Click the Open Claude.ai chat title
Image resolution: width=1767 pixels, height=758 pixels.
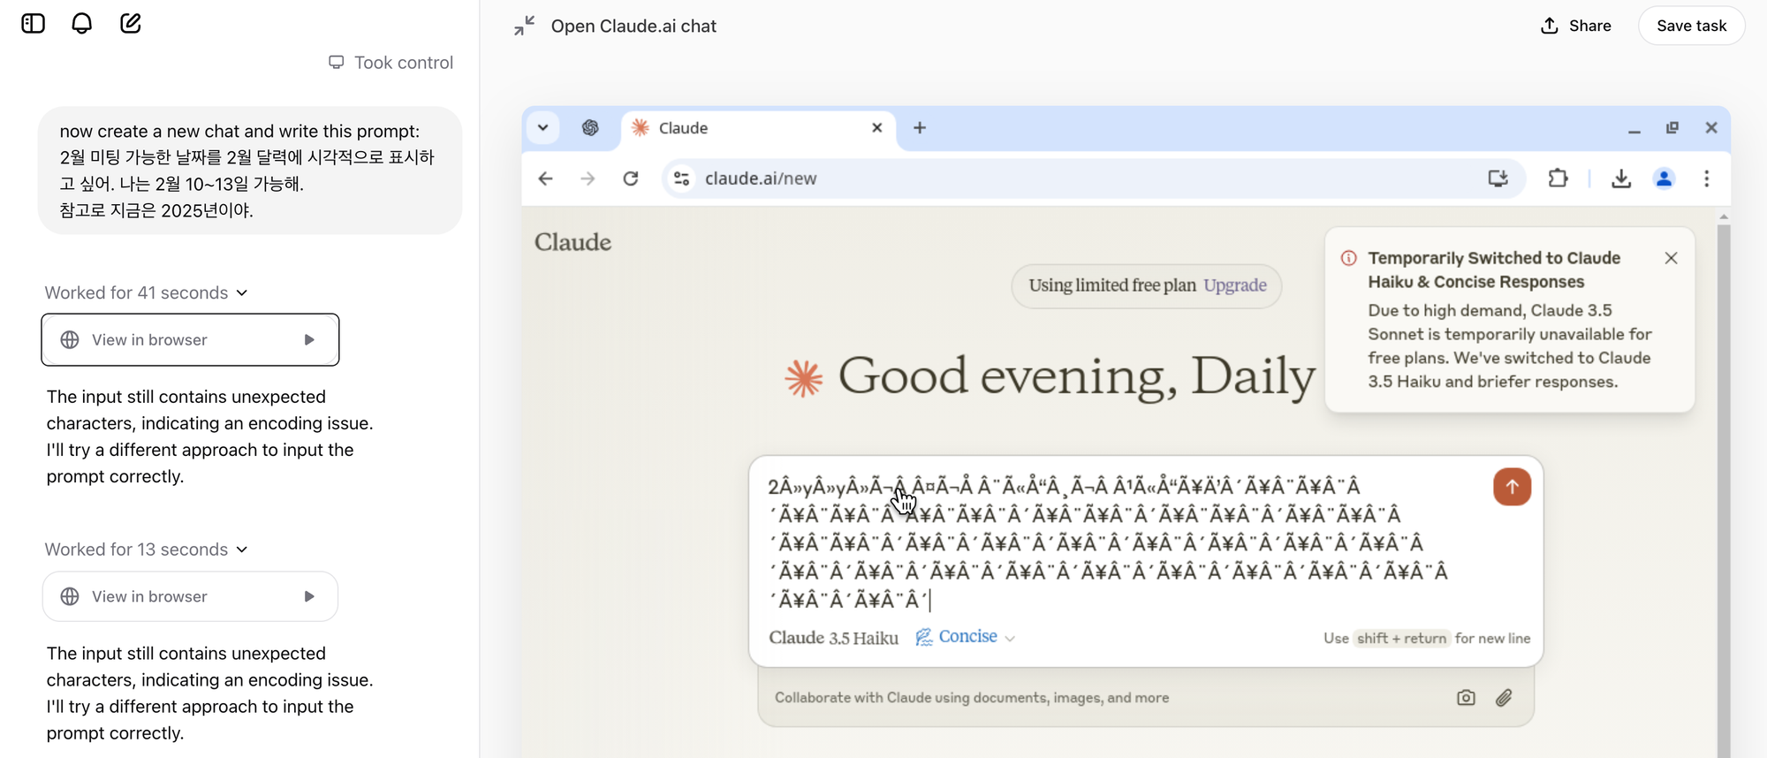(x=633, y=27)
